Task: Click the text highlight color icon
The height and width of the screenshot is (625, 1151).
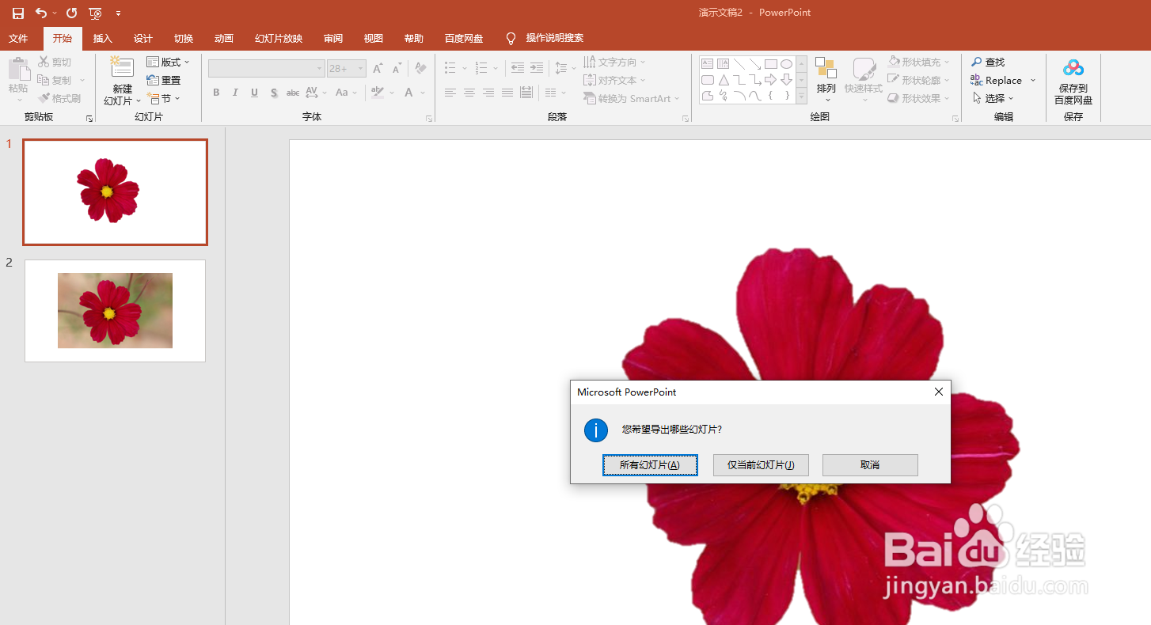Action: point(378,93)
